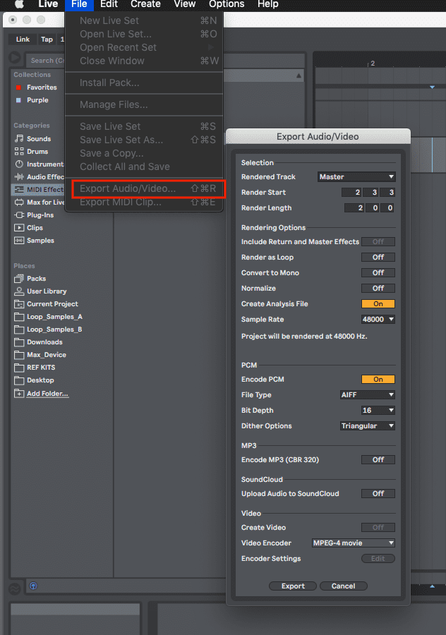
Task: Toggle Include Return and Master Effects
Action: (x=378, y=242)
